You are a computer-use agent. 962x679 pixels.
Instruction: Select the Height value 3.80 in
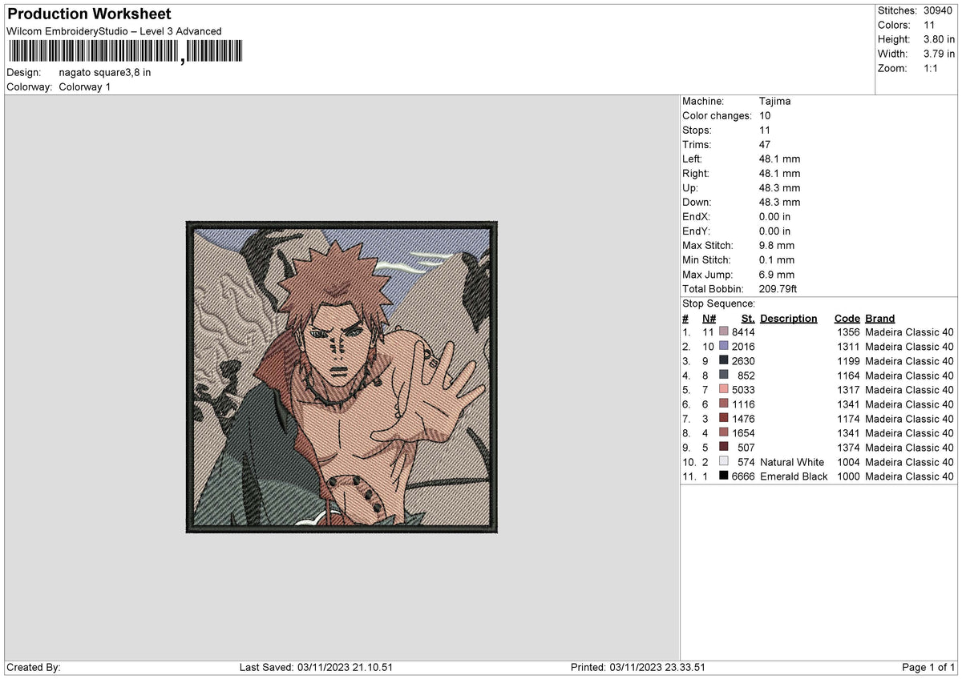pyautogui.click(x=939, y=39)
